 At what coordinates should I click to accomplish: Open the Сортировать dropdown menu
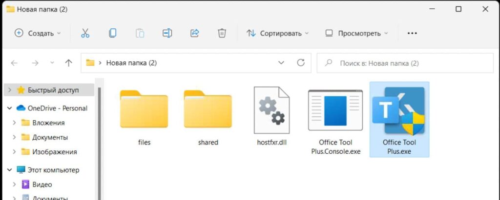coord(277,33)
